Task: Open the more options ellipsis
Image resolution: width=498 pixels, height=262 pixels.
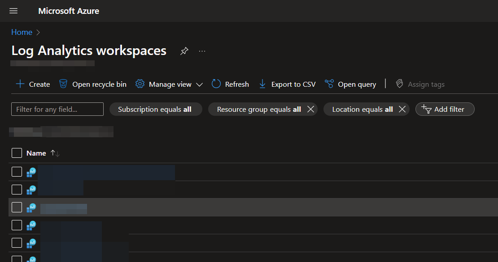Action: click(202, 51)
